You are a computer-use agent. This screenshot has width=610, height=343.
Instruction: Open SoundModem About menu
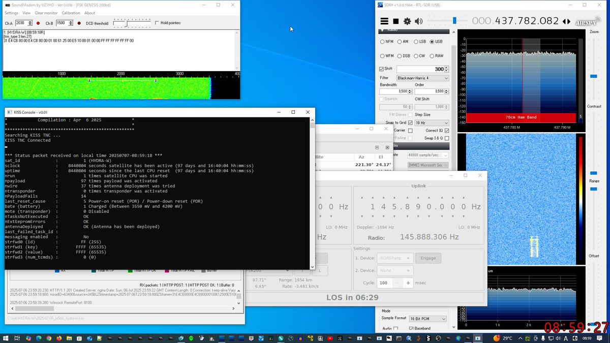pyautogui.click(x=89, y=13)
